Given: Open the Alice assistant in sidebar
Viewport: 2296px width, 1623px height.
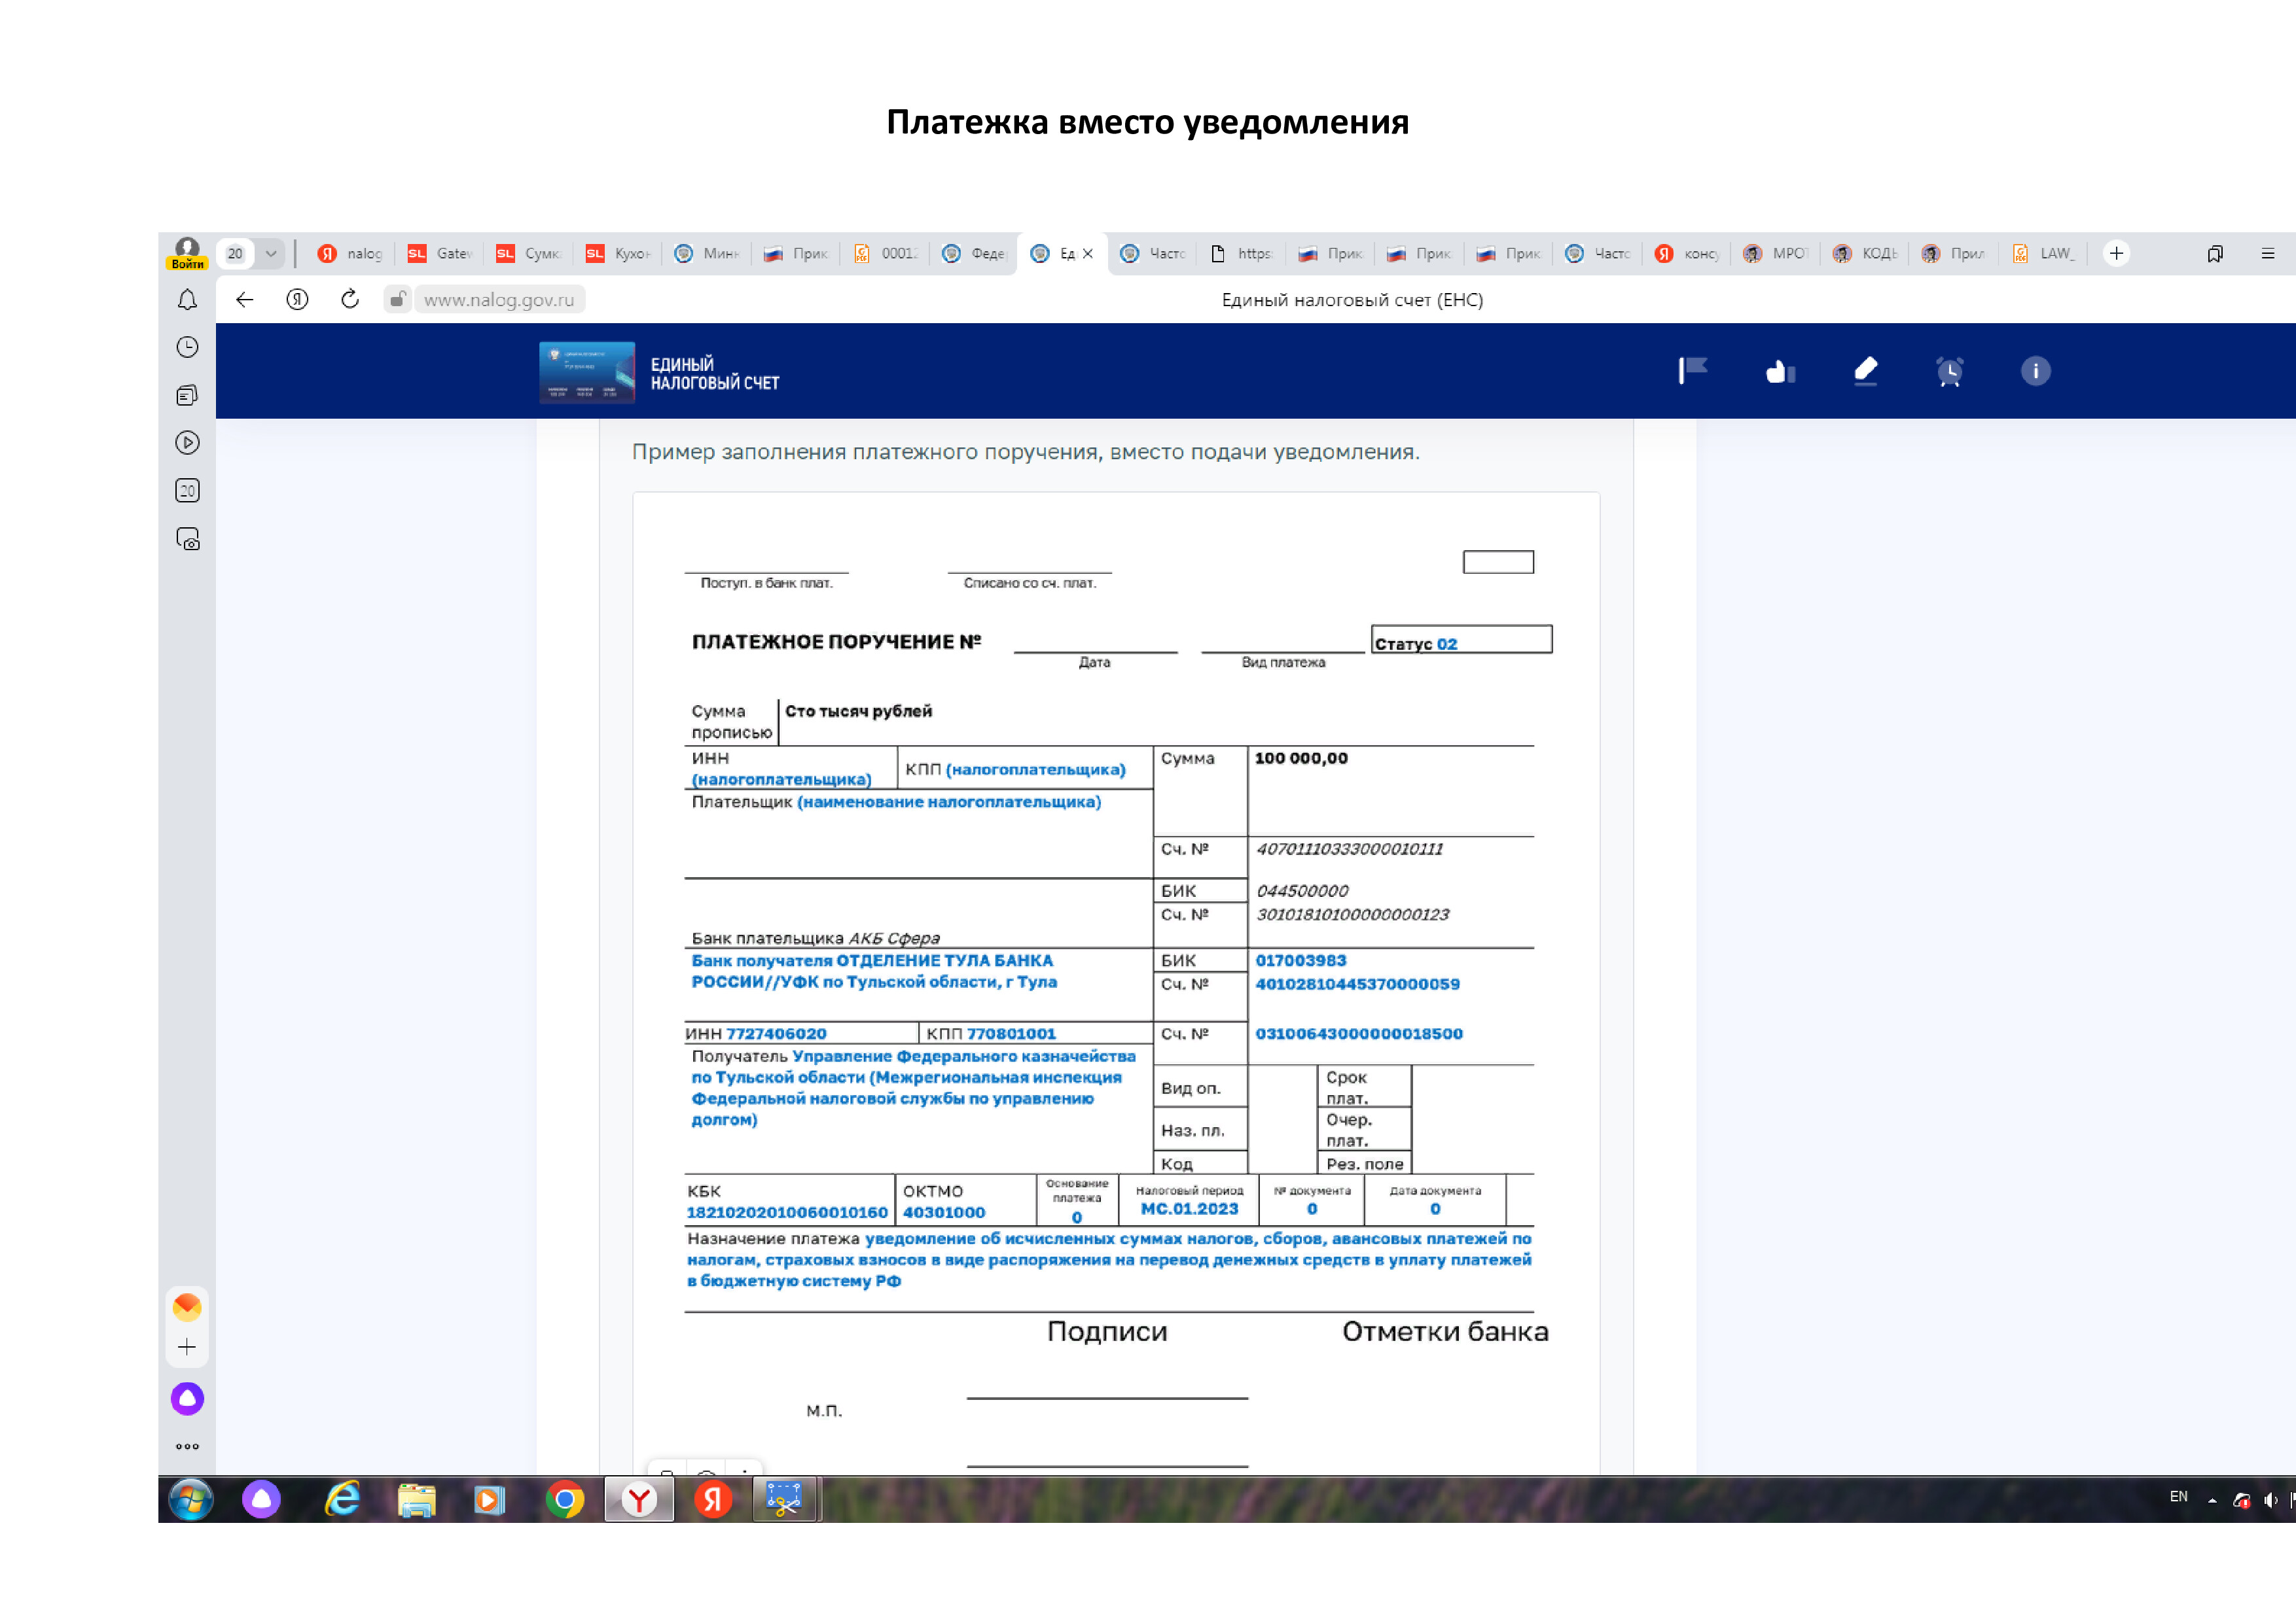Looking at the screenshot, I should click(x=187, y=1398).
